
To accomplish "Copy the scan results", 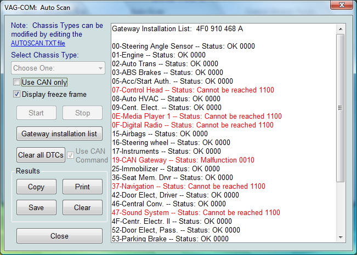I will (x=36, y=187).
